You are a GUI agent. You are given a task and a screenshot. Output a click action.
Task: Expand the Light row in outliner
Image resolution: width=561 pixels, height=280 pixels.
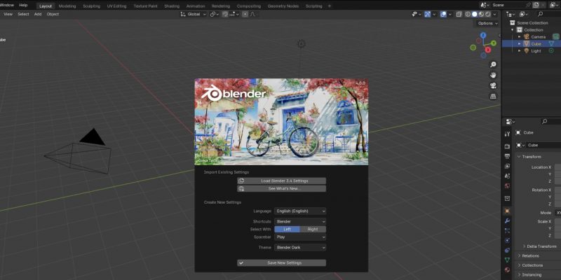click(x=520, y=50)
